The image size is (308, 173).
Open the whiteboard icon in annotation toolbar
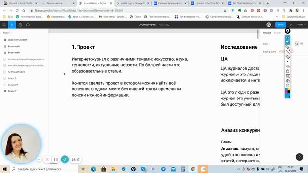coord(288,76)
